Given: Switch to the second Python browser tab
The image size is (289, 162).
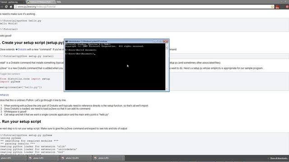Looking at the screenshot, I should click(x=41, y=2).
